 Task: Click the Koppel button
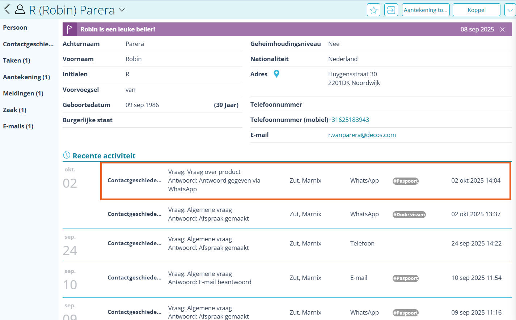[476, 10]
